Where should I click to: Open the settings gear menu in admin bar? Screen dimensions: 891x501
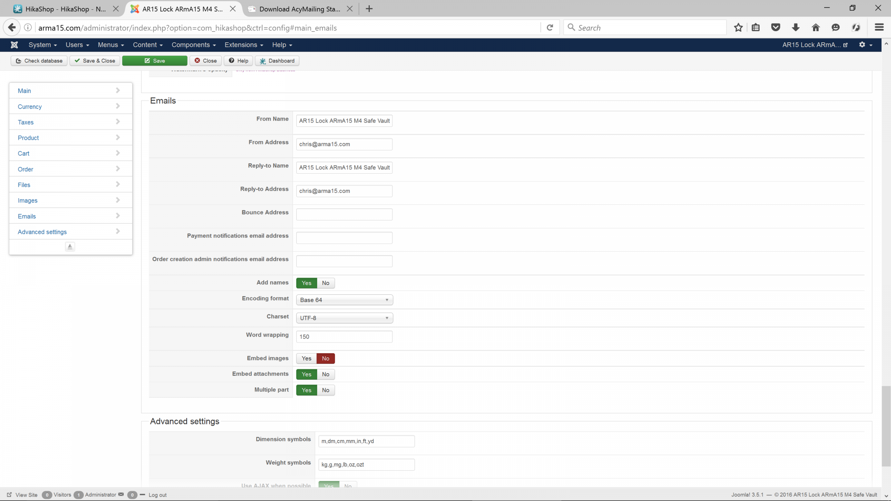pos(865,45)
